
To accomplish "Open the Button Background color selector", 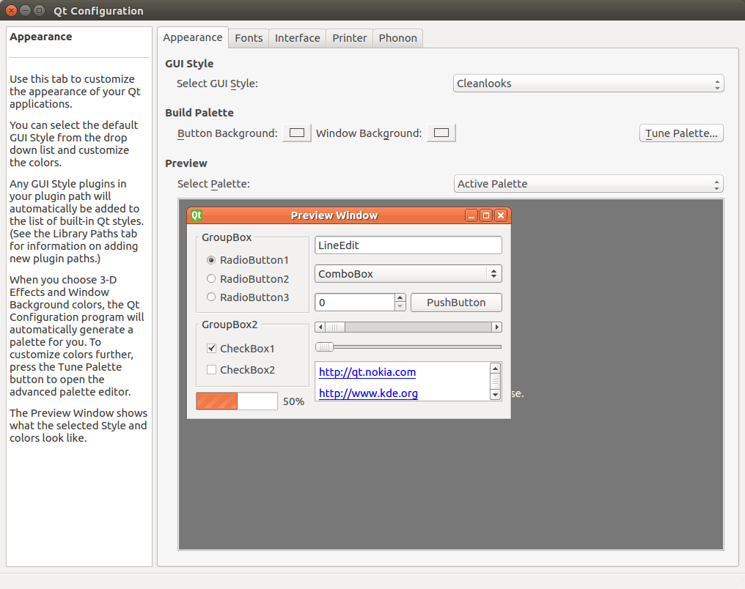I will (296, 133).
